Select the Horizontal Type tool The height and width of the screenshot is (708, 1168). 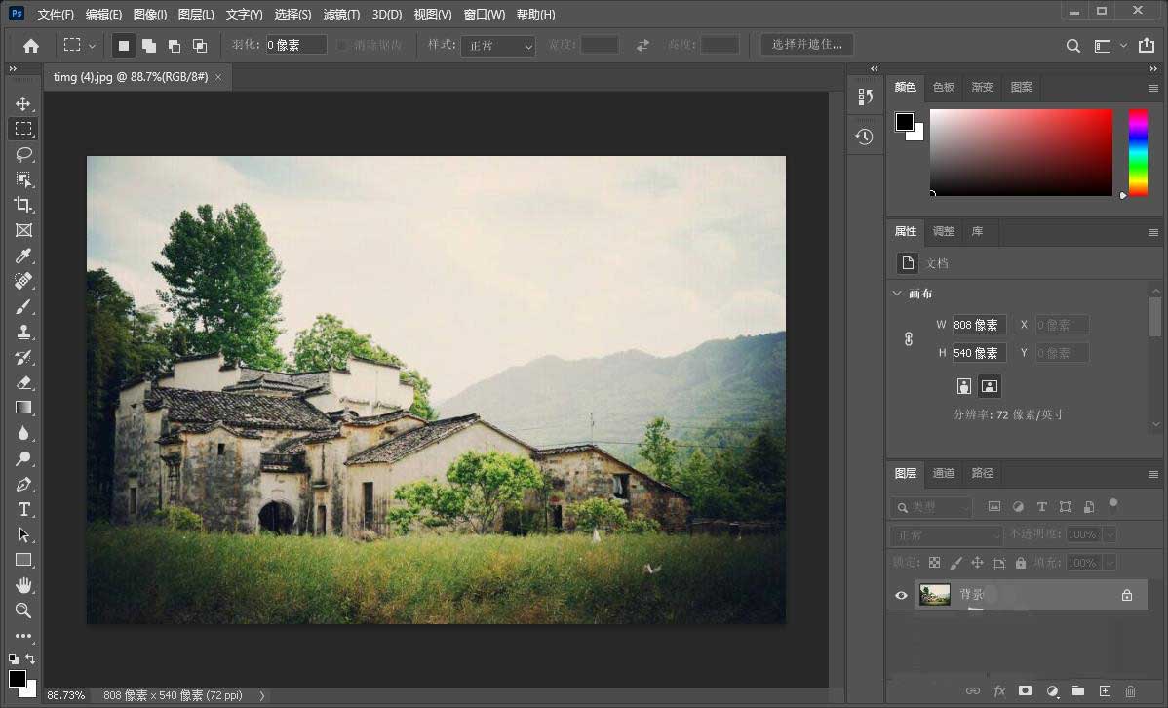tap(23, 509)
